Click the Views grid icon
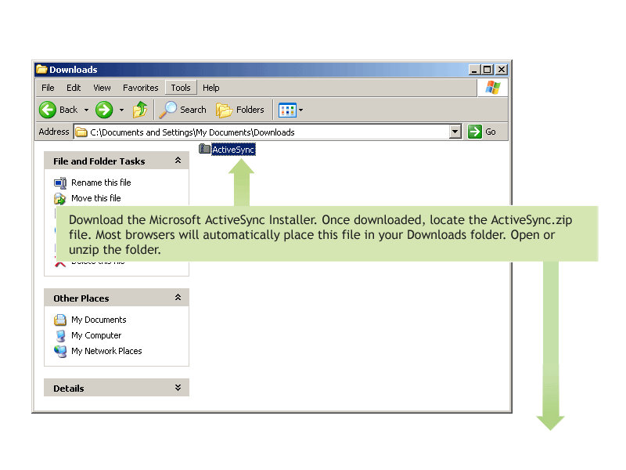Viewport: 626px width, 470px height. (287, 110)
